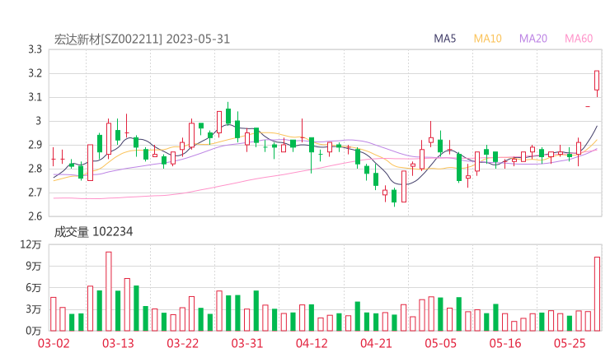Click the 3.2 price axis label
Image resolution: width=610 pixels, height=362 pixels.
click(35, 73)
